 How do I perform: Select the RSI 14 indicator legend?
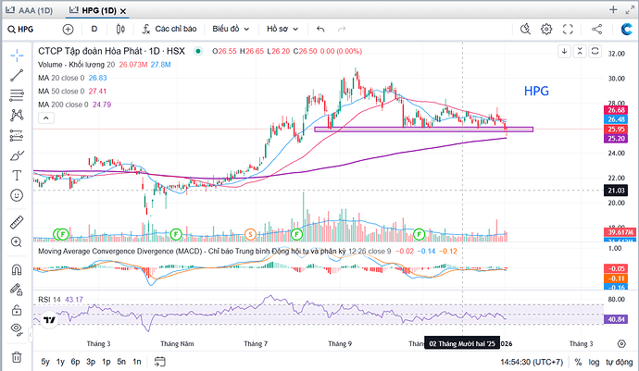pos(60,300)
